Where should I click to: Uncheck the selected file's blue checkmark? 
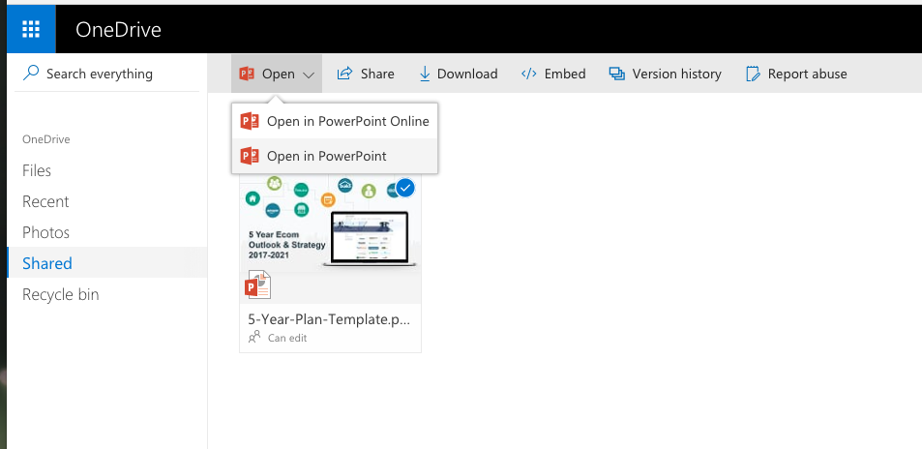tap(405, 189)
